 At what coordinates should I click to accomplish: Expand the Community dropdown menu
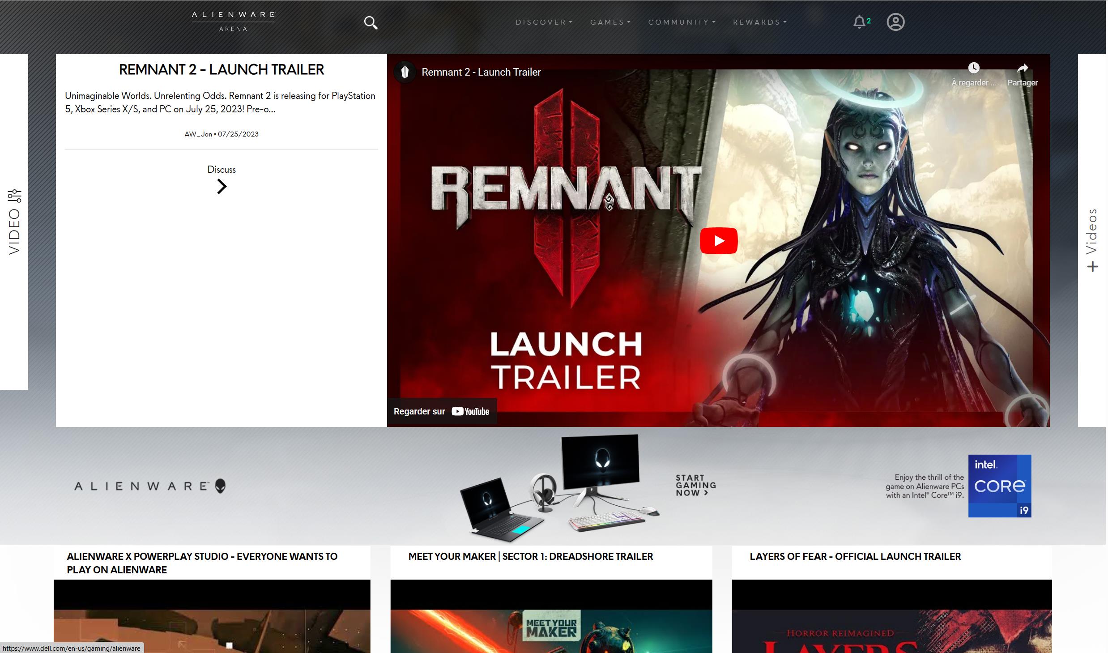pos(682,22)
